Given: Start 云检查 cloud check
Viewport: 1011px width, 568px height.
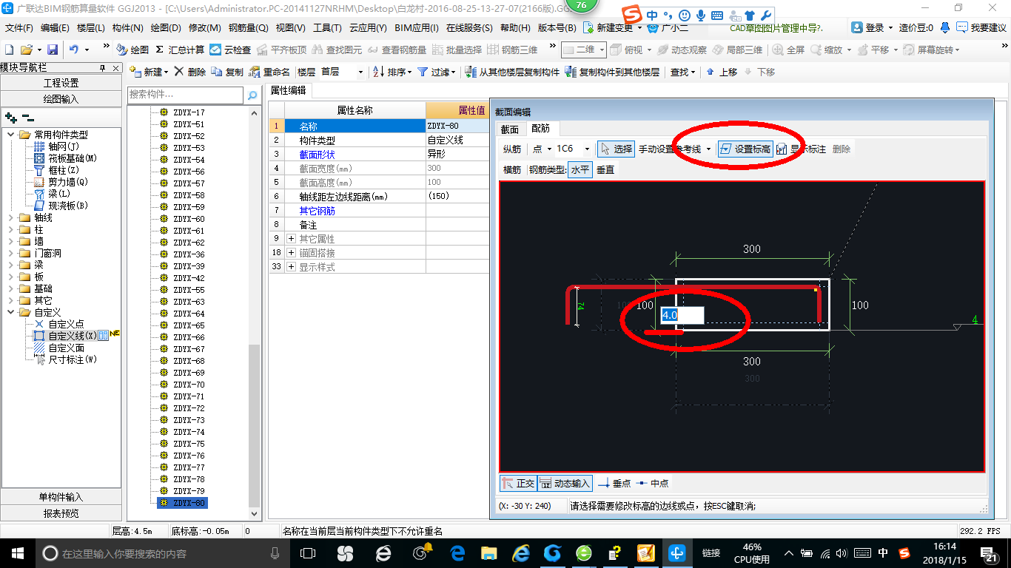Looking at the screenshot, I should (230, 50).
